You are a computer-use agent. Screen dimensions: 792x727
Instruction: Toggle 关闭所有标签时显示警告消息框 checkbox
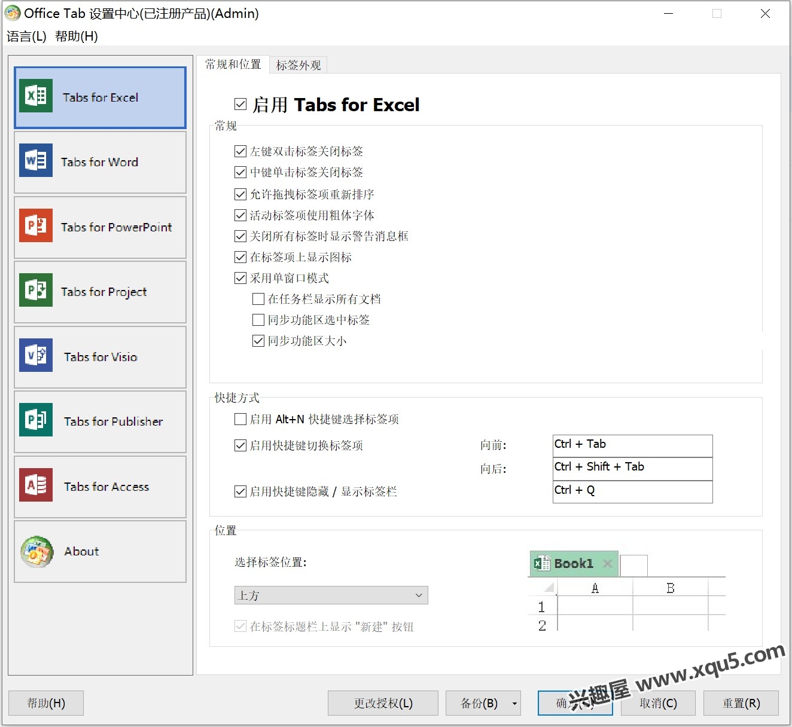point(240,236)
